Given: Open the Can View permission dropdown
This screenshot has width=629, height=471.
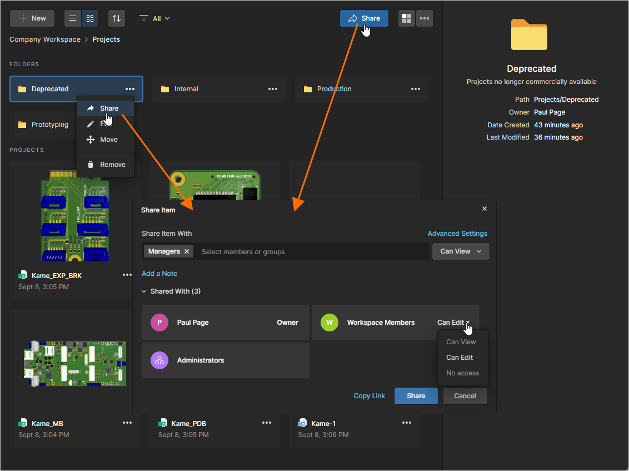Looking at the screenshot, I should tap(461, 251).
